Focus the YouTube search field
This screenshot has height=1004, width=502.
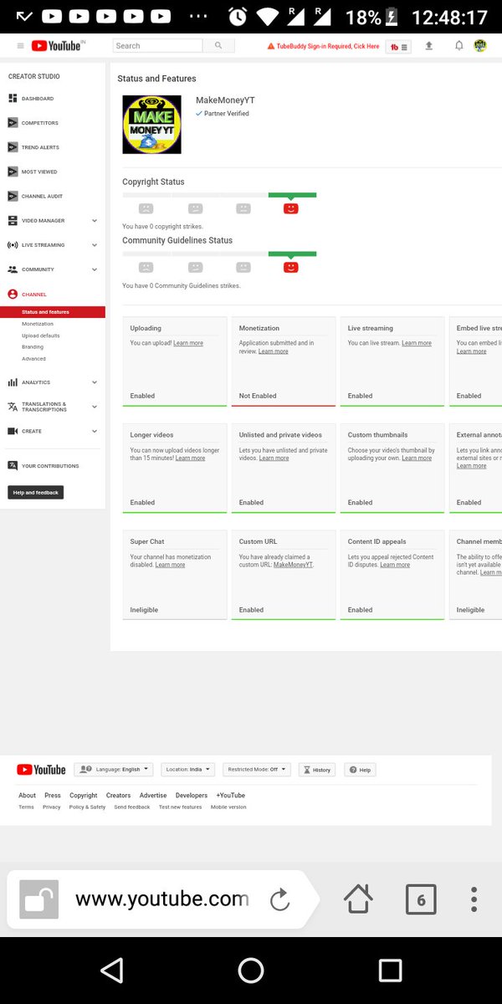pos(158,46)
